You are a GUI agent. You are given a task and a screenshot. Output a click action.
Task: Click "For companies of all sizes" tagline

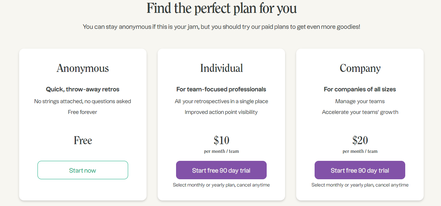360,89
